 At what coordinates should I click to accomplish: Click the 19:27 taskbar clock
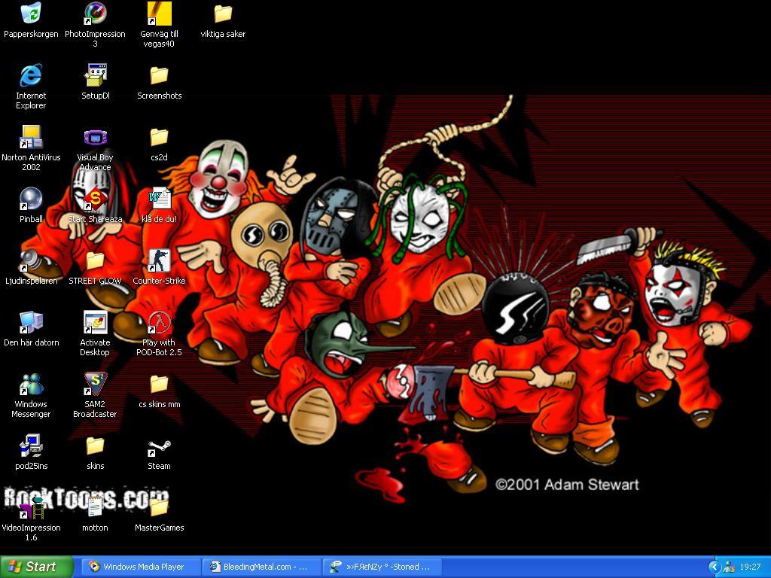click(x=750, y=567)
